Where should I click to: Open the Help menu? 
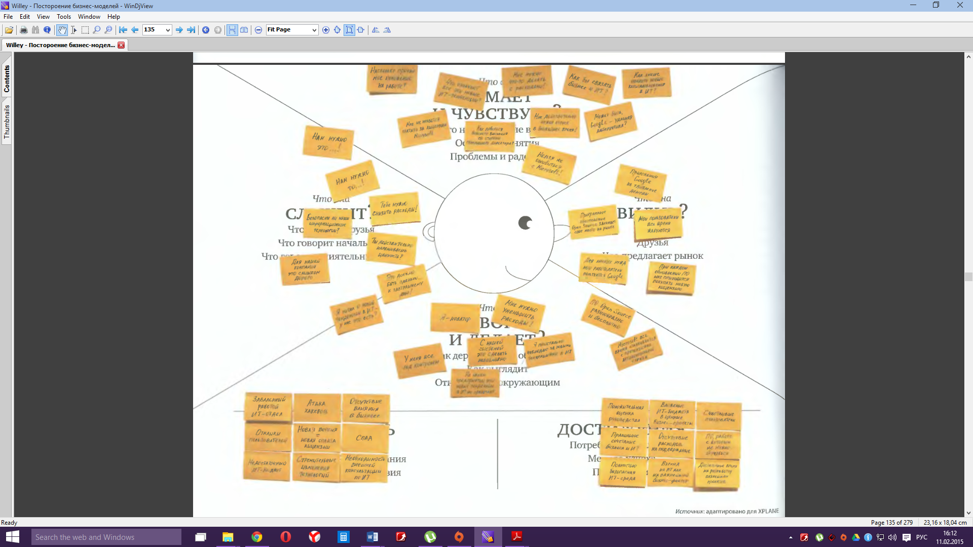coord(114,17)
